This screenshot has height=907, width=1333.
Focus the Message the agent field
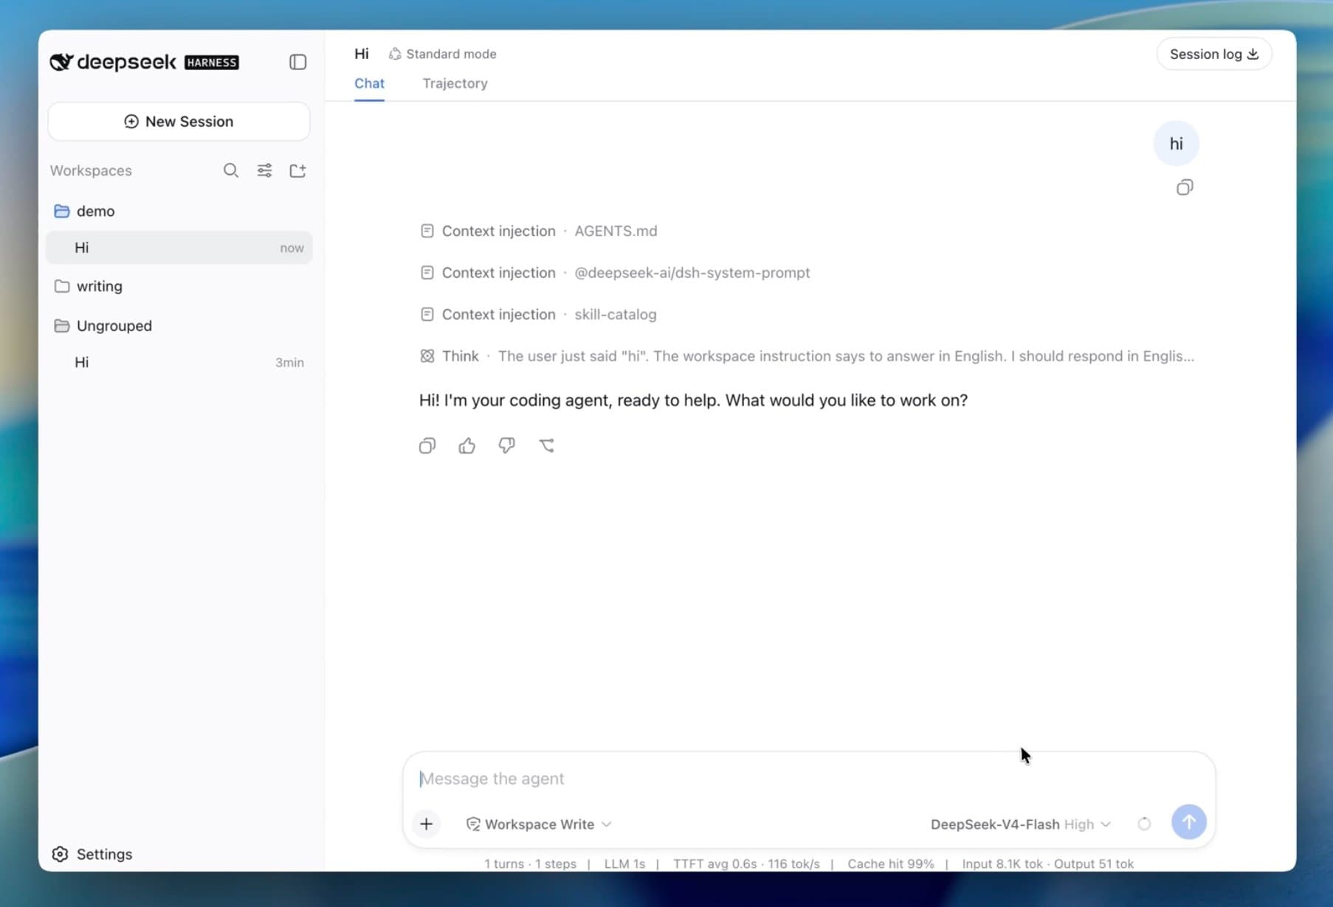tap(808, 779)
